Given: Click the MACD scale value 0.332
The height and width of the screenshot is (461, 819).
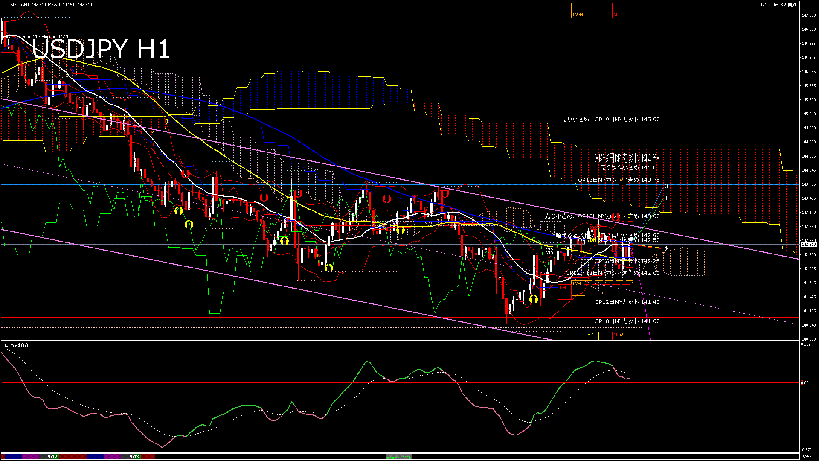Looking at the screenshot, I should click(806, 344).
